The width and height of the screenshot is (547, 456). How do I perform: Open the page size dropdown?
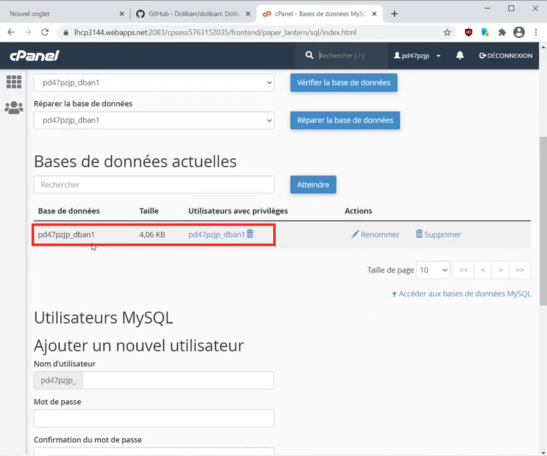click(x=433, y=270)
